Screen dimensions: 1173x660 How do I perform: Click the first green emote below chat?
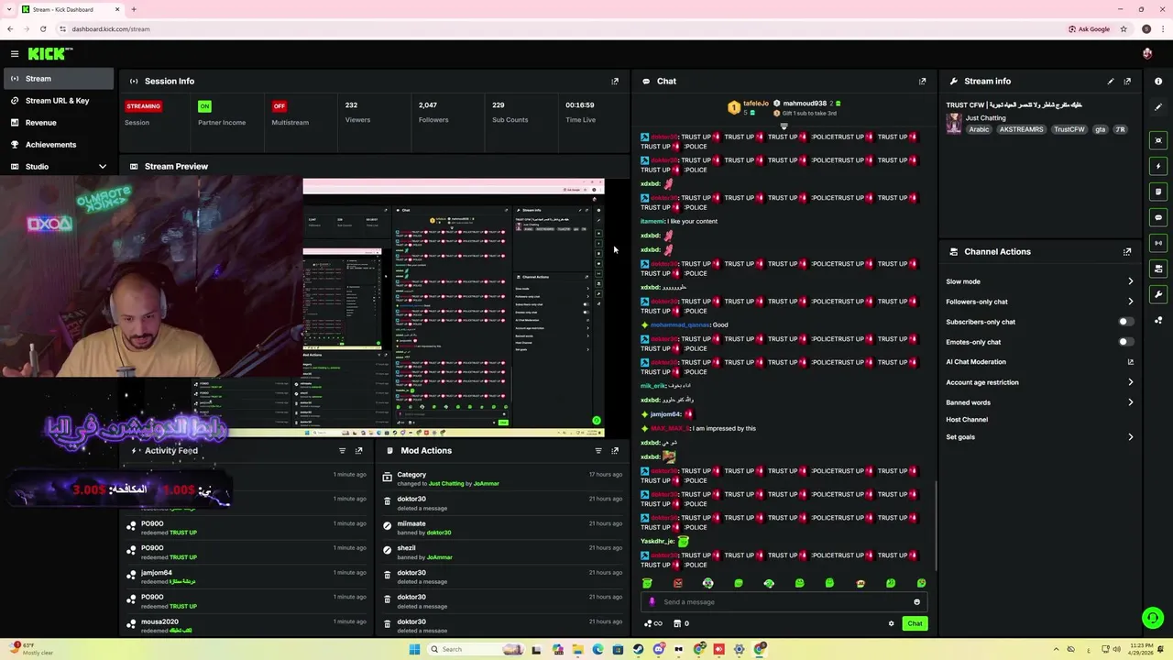pyautogui.click(x=647, y=583)
